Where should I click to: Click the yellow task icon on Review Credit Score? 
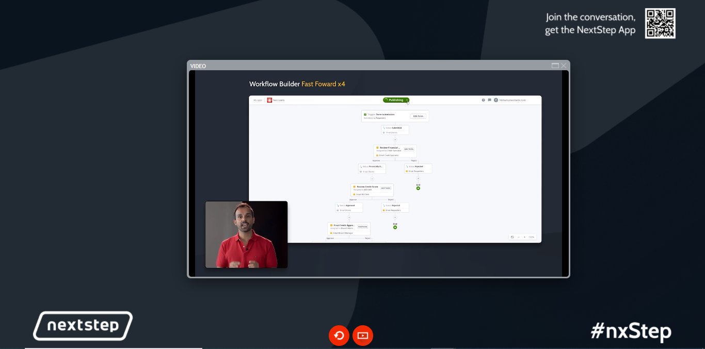[x=354, y=187]
